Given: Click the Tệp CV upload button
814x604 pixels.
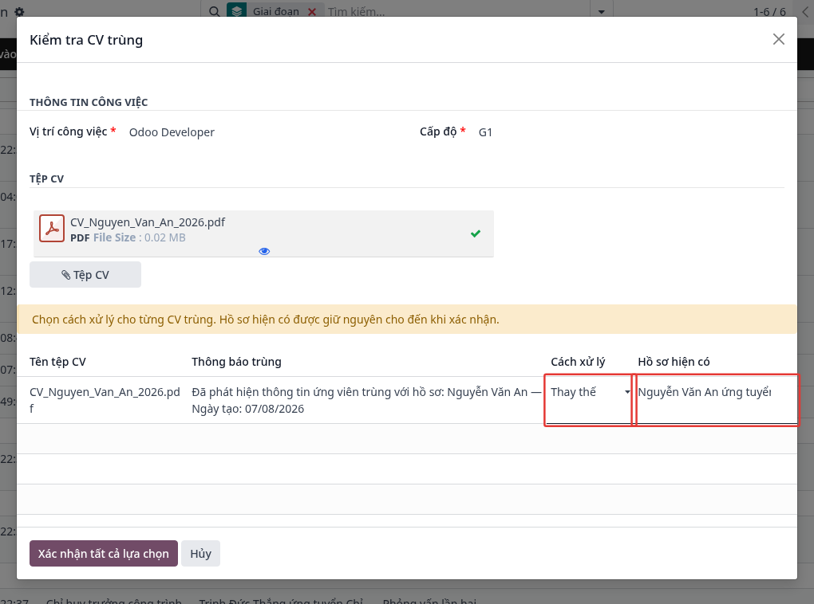Looking at the screenshot, I should coord(85,275).
